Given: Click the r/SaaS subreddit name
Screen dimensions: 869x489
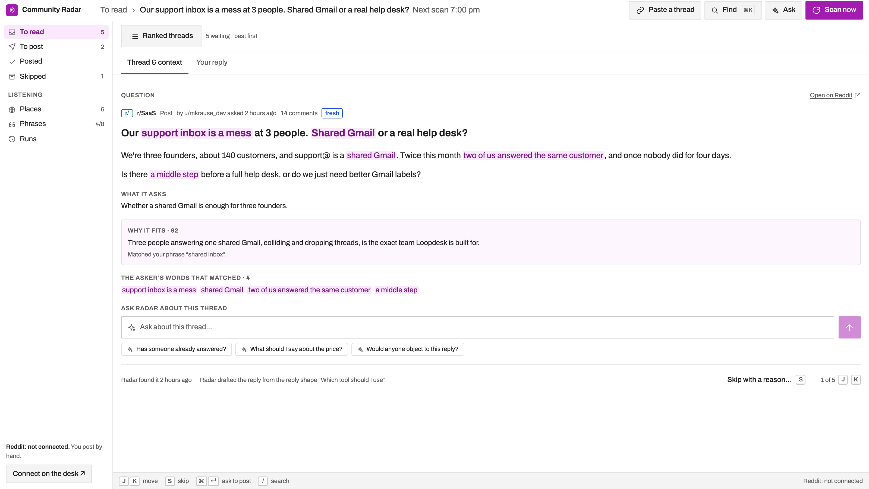Looking at the screenshot, I should click(x=146, y=113).
